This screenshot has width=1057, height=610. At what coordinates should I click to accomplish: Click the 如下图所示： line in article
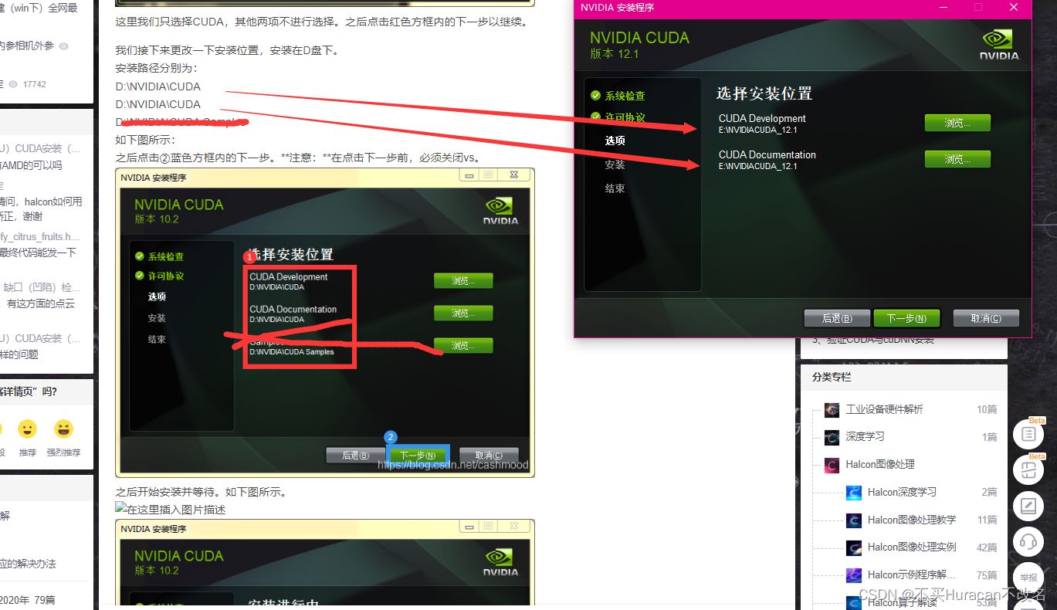146,140
